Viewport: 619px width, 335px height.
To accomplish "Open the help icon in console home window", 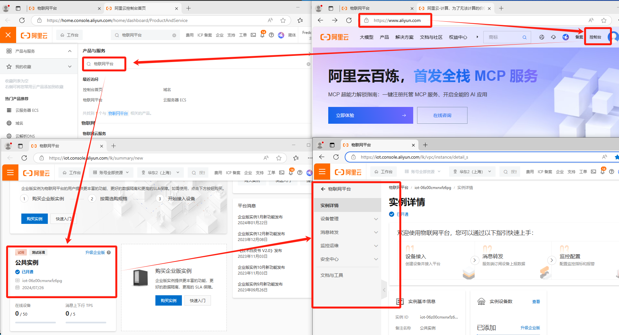I will (x=271, y=35).
